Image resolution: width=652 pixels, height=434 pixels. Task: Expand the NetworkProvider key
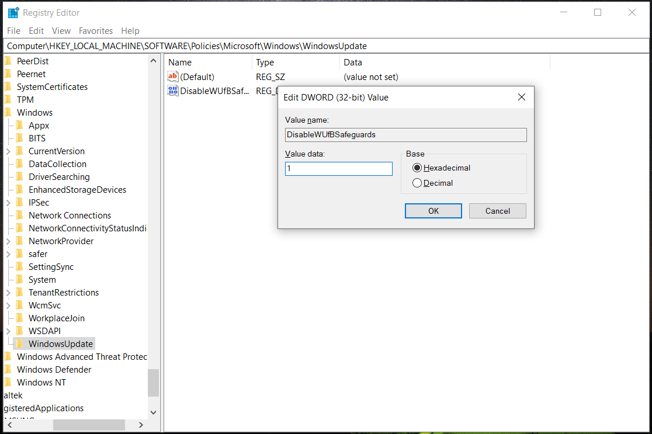(x=8, y=241)
